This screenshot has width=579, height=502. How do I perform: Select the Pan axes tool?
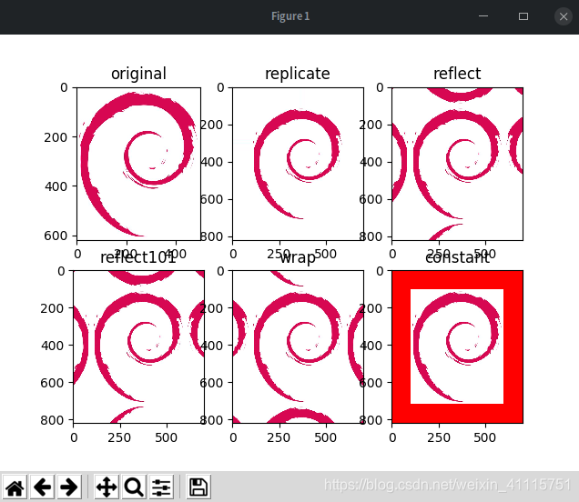click(107, 487)
